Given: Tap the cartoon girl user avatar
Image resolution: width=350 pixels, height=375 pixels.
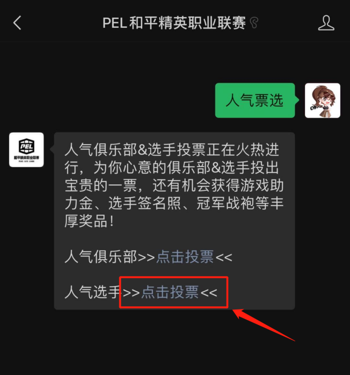Looking at the screenshot, I should 323,100.
